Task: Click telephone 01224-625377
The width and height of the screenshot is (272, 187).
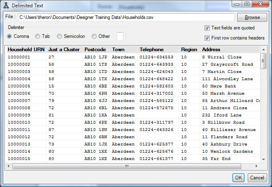Action: coord(156,144)
